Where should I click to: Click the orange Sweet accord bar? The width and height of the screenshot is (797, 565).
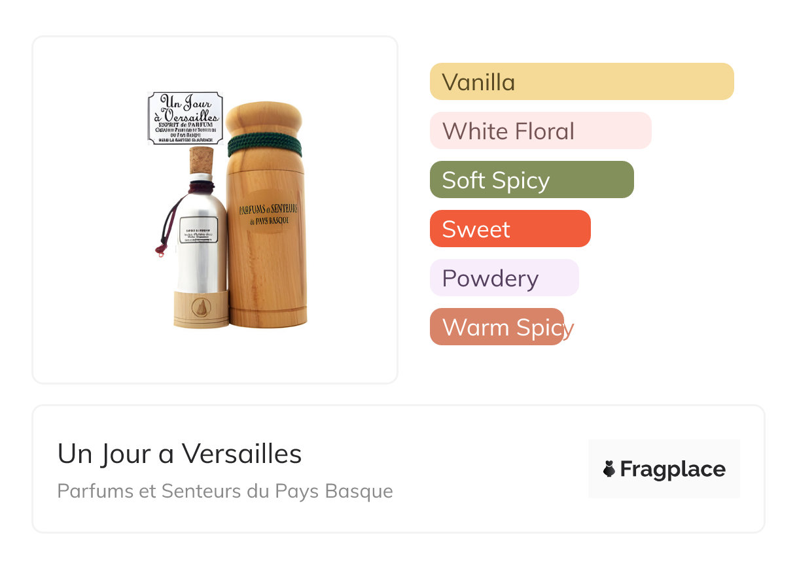(510, 229)
